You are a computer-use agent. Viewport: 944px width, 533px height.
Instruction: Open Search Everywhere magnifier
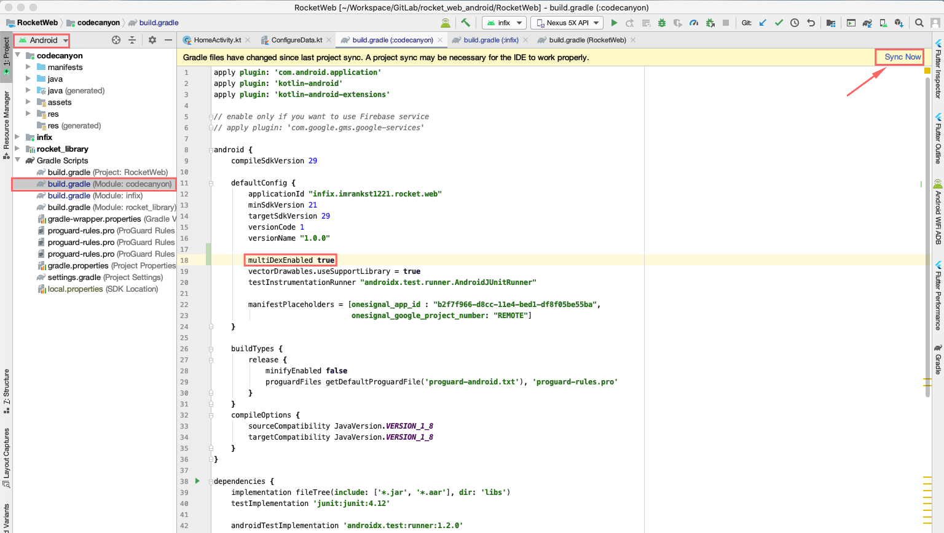tap(919, 22)
